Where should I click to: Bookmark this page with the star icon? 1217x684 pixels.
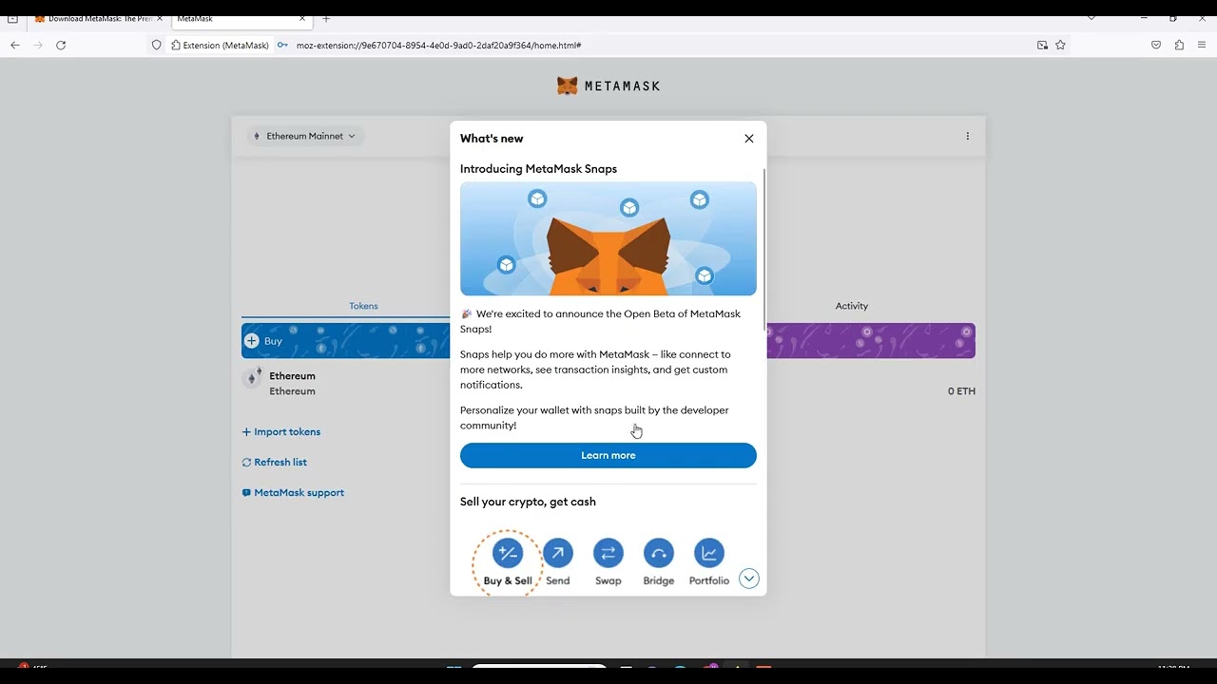pos(1060,45)
